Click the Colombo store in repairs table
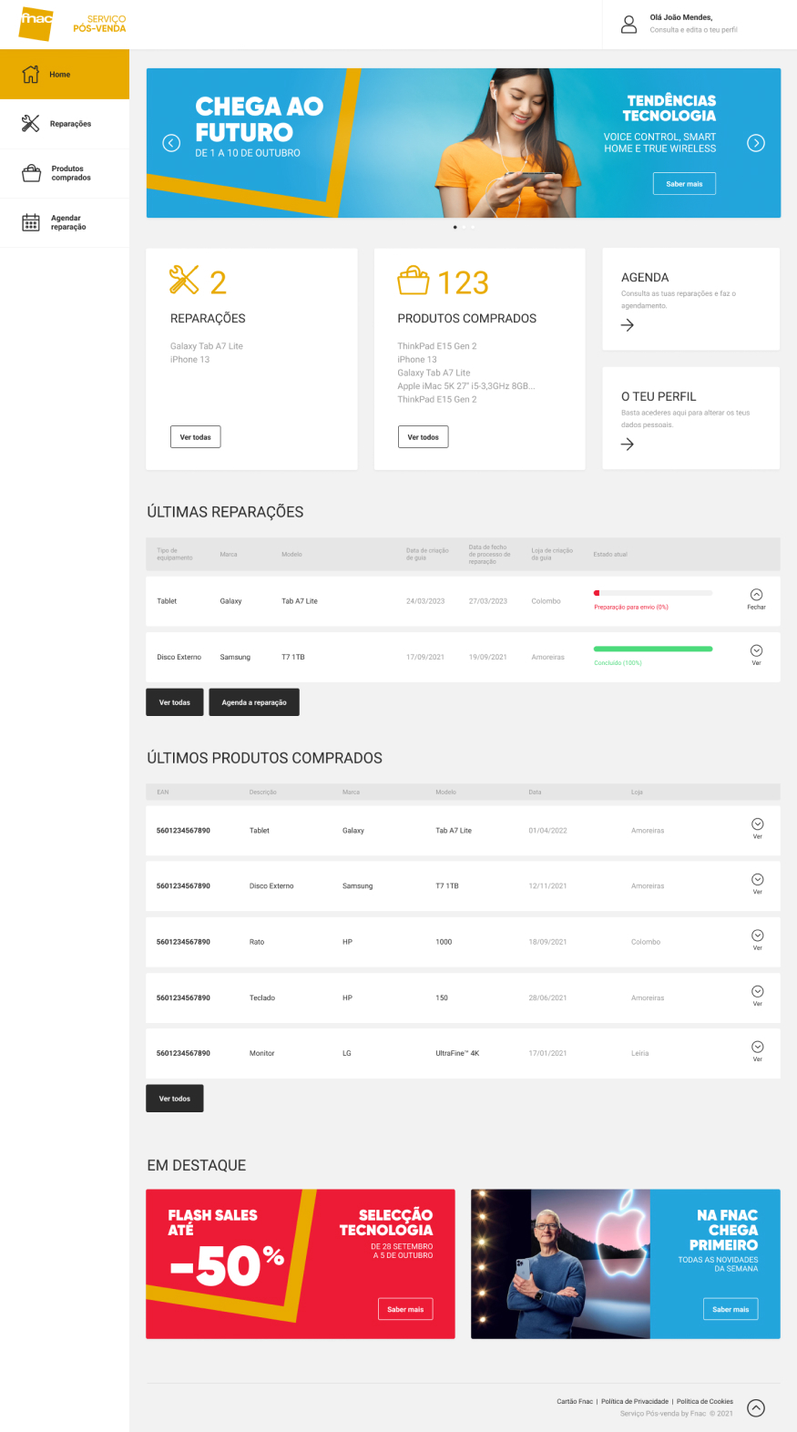The height and width of the screenshot is (1432, 797). point(547,601)
